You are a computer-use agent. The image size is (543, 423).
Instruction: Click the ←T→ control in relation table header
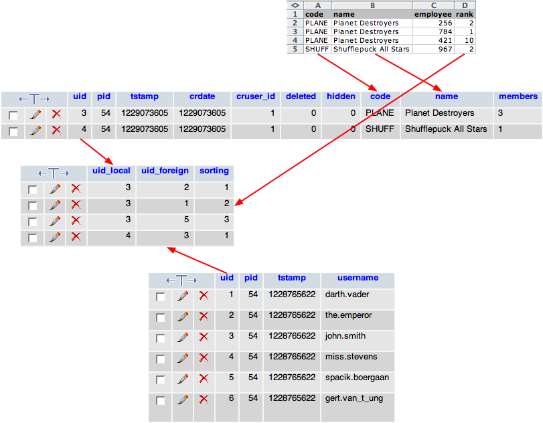54,173
